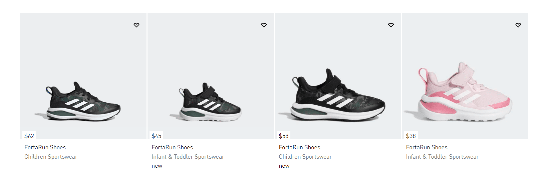Open the FortaRun Shoes title priced $38

[427, 147]
